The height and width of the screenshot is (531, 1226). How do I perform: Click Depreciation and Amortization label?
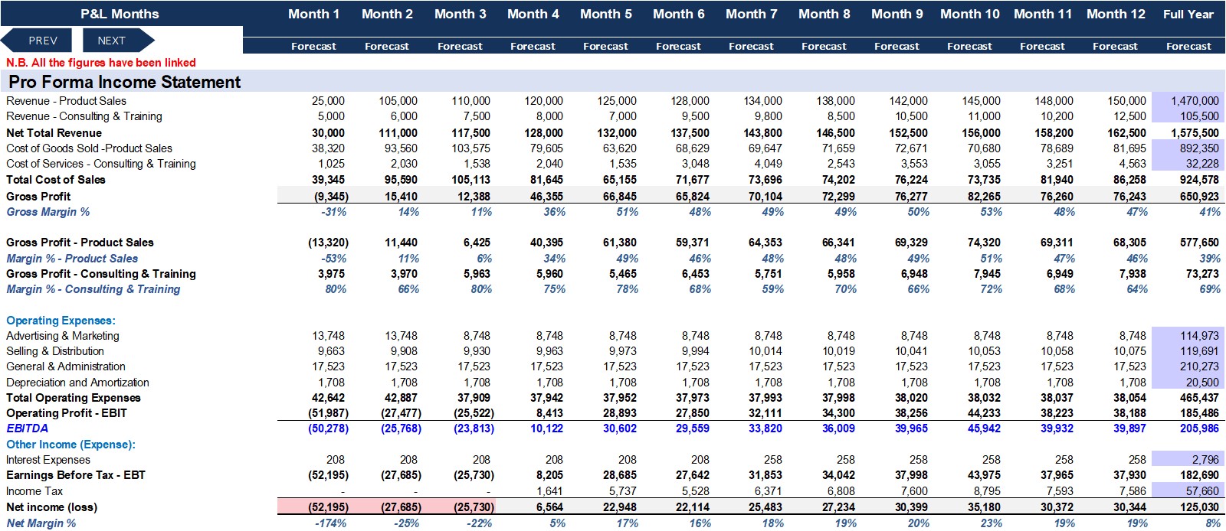pyautogui.click(x=77, y=383)
